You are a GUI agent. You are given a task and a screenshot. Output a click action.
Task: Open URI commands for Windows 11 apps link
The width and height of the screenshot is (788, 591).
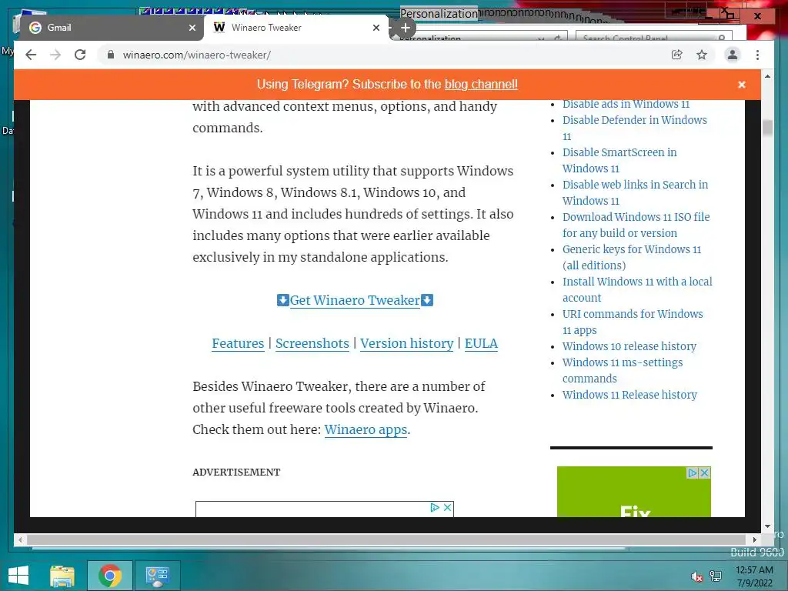click(x=633, y=322)
